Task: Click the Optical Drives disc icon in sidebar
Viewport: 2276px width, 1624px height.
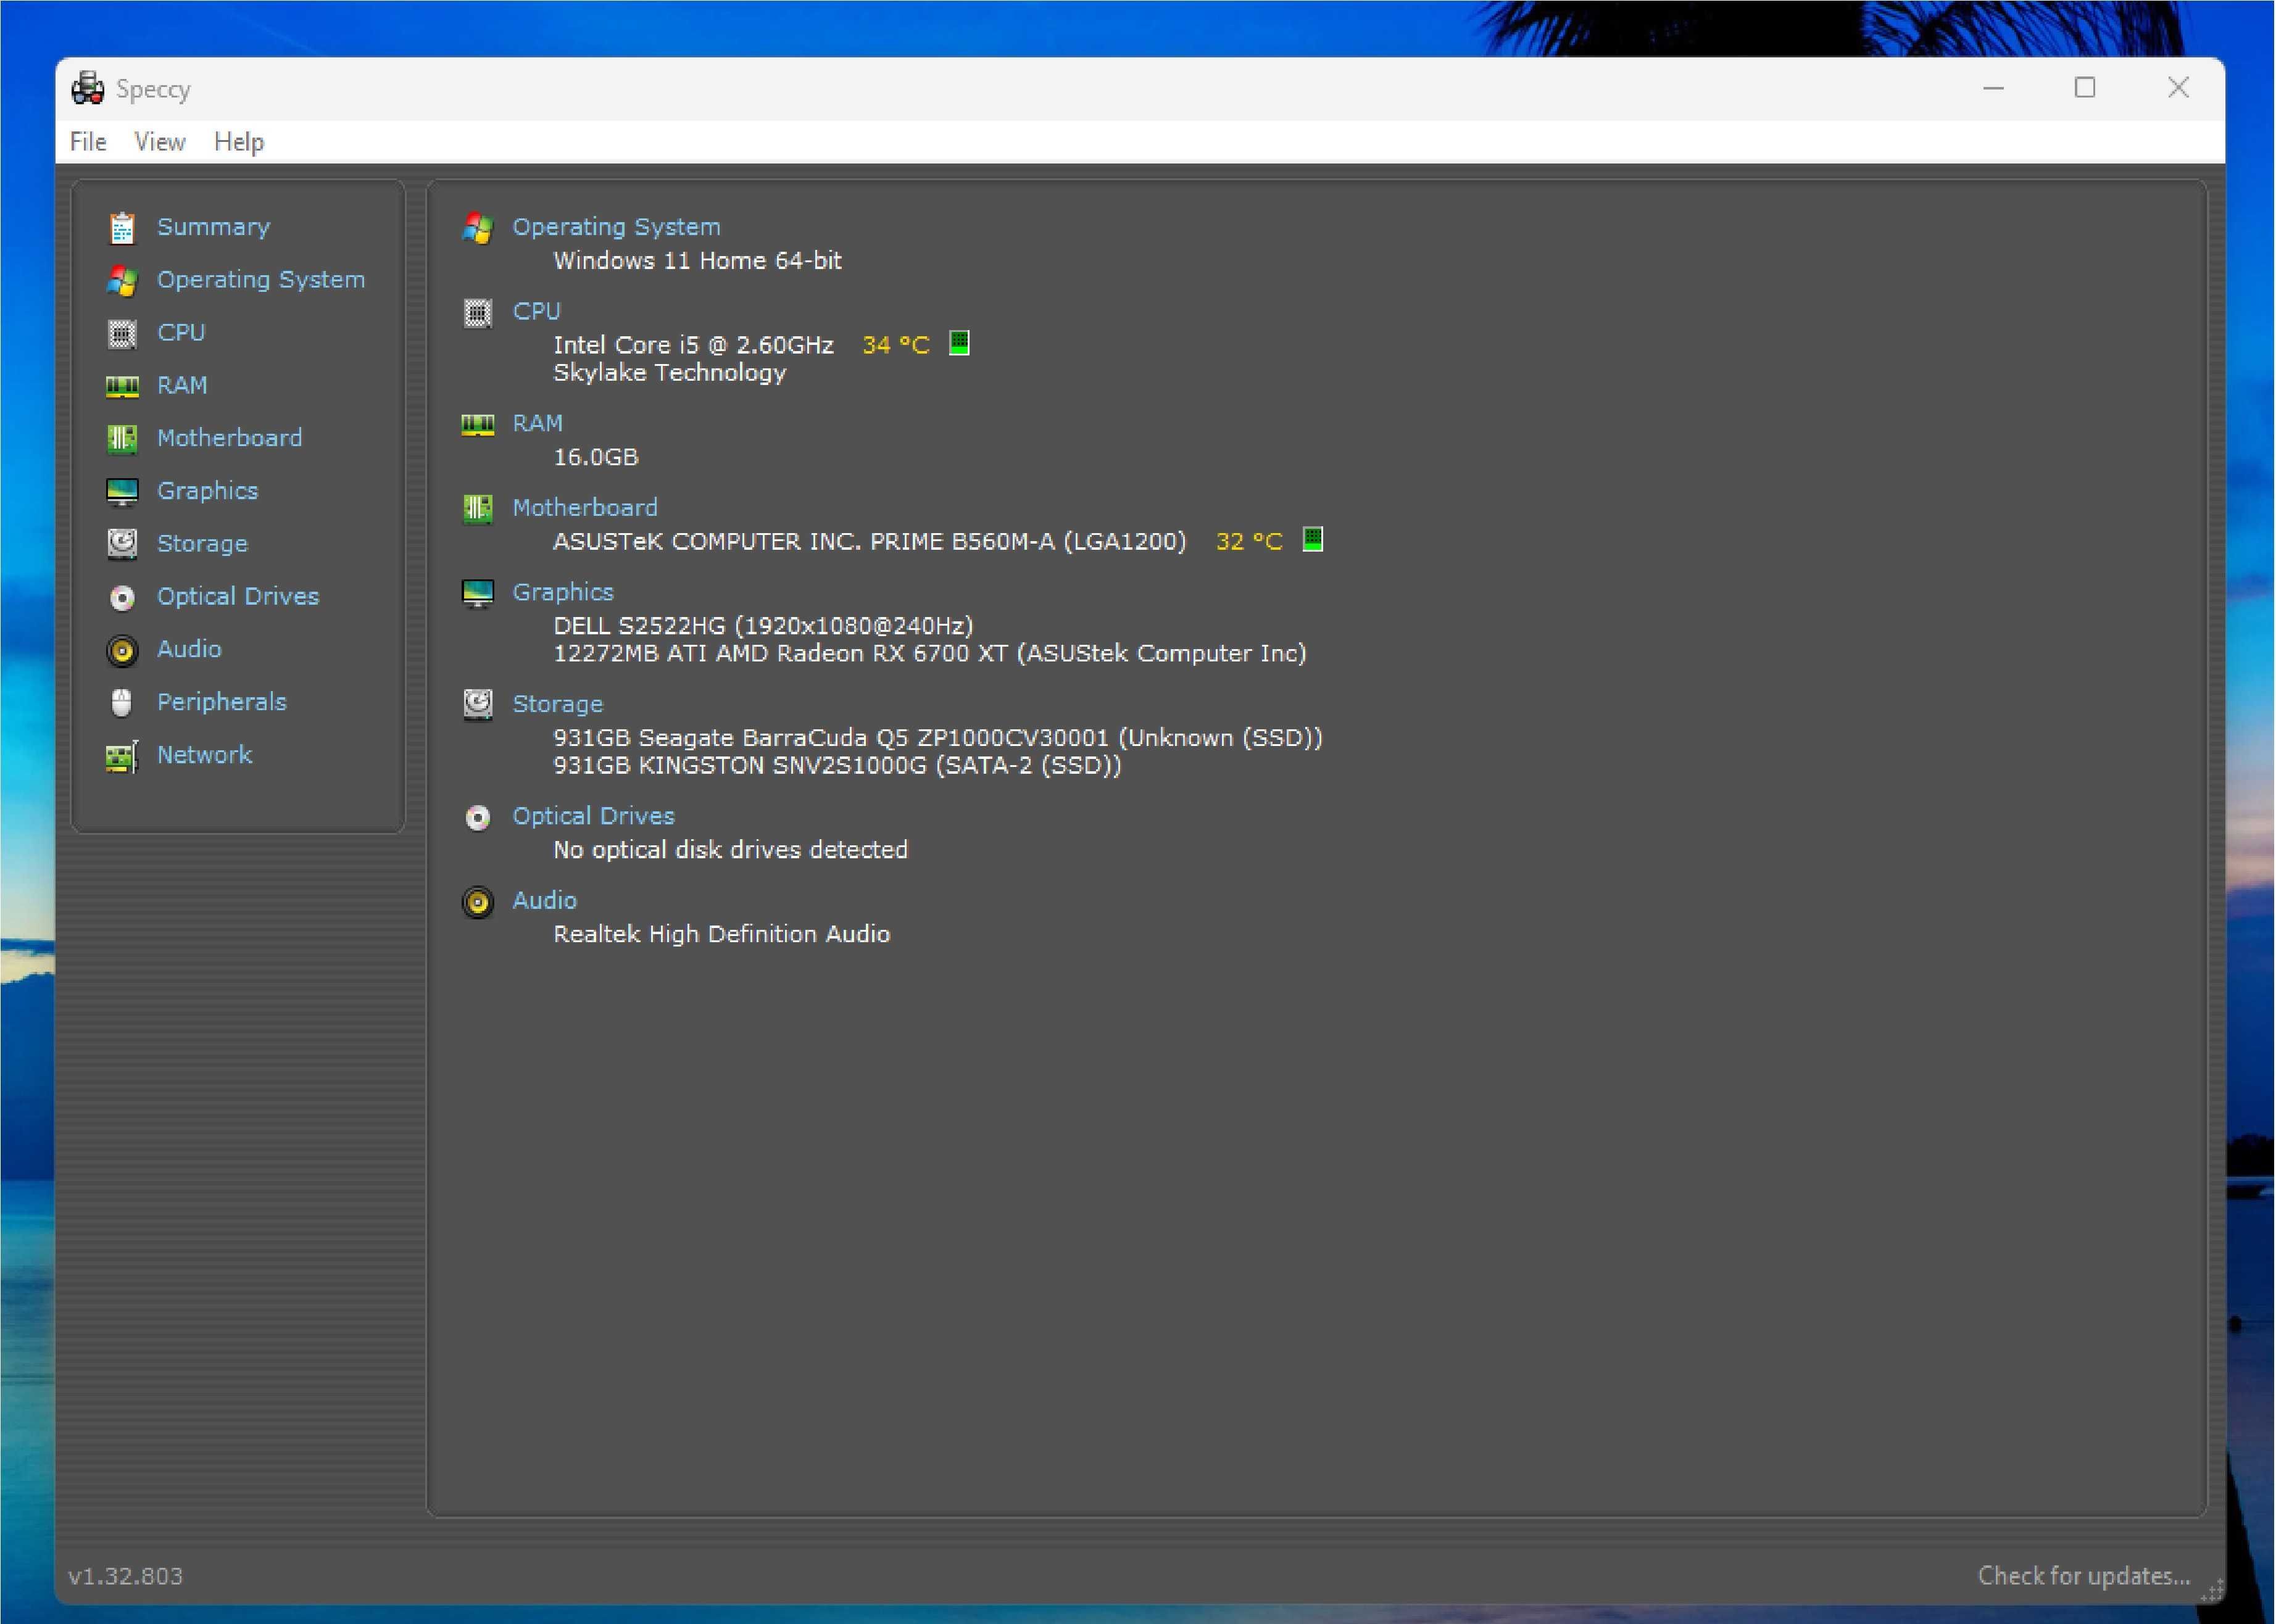Action: (x=122, y=598)
